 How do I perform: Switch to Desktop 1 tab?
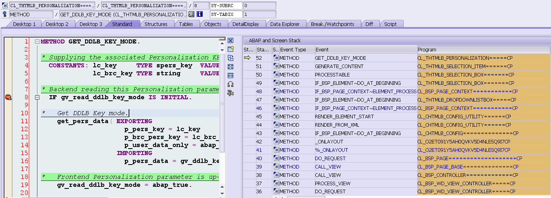coord(24,24)
